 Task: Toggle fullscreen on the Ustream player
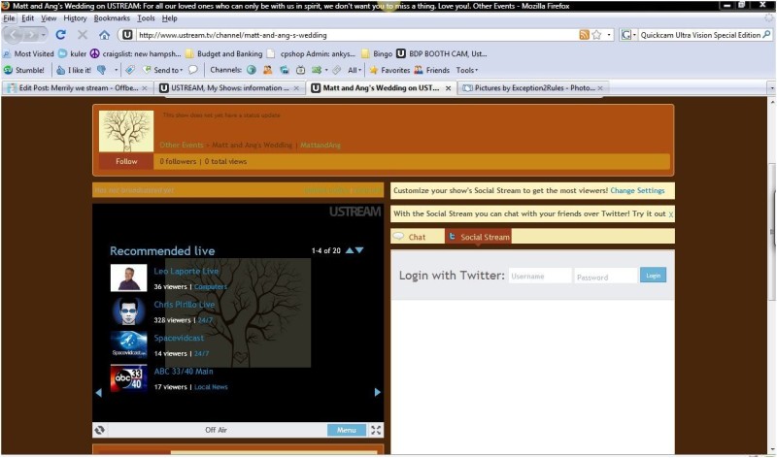376,430
